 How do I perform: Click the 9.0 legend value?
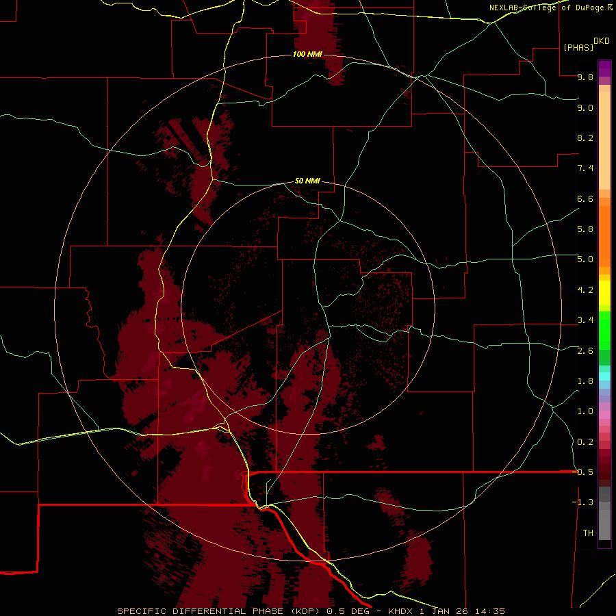coord(585,107)
